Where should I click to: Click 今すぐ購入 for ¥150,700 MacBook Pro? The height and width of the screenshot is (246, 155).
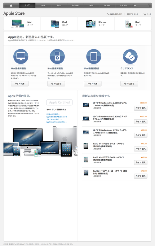tap(140, 122)
